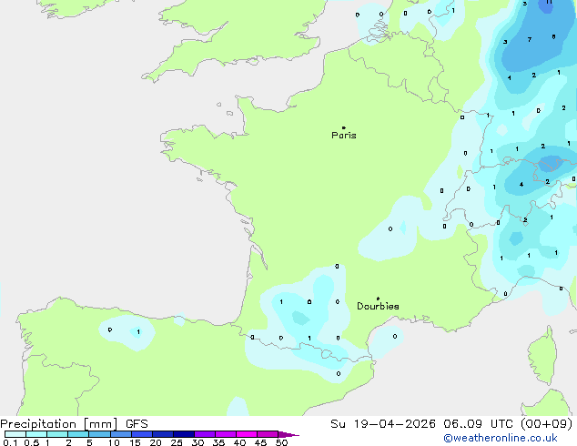This screenshot has height=446, width=577.
Task: Select legend swatch between 15 and 20
Action: pos(142,434)
